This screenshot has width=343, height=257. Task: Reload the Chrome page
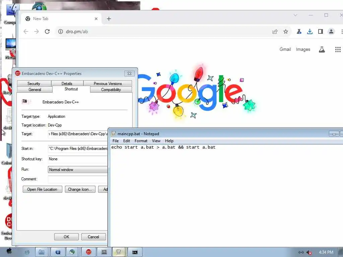pos(47,31)
